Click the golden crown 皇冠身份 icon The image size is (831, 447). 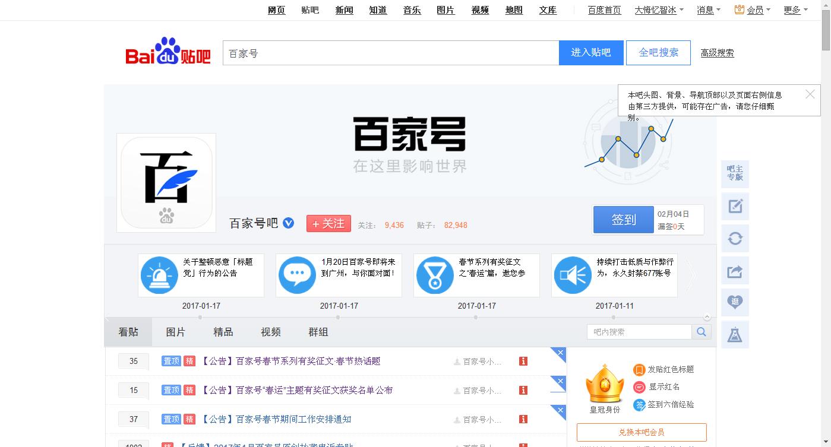coord(605,383)
